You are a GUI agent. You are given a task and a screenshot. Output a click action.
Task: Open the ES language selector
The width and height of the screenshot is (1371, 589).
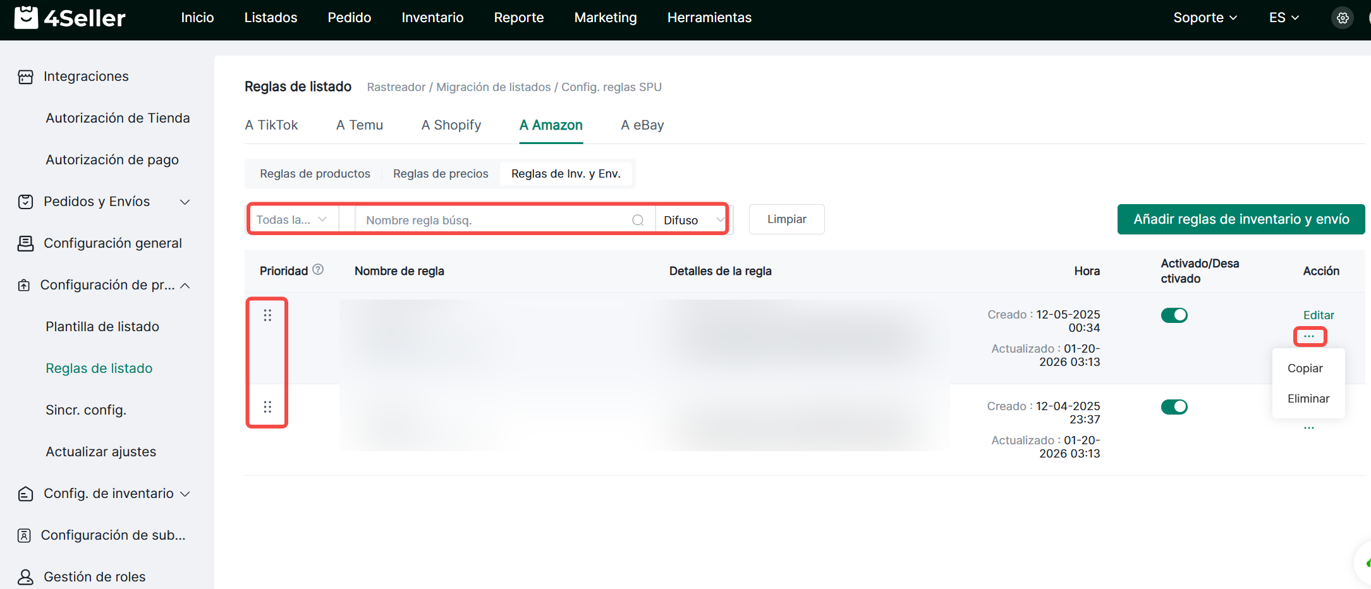(1284, 18)
